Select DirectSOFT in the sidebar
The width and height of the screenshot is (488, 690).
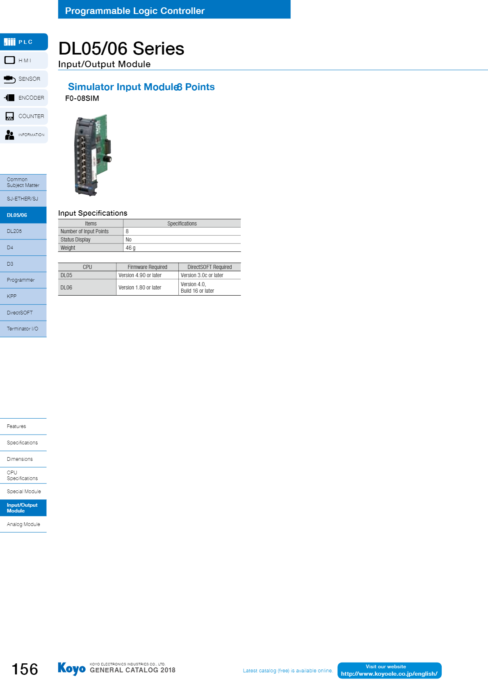(x=23, y=313)
